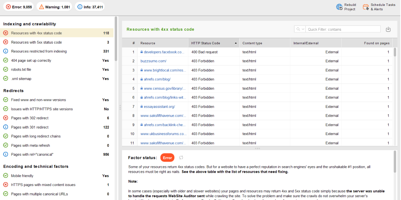Image resolution: width=401 pixels, height=200 pixels.
Task: Click green check icon for robots.txt file
Action: (x=6, y=69)
